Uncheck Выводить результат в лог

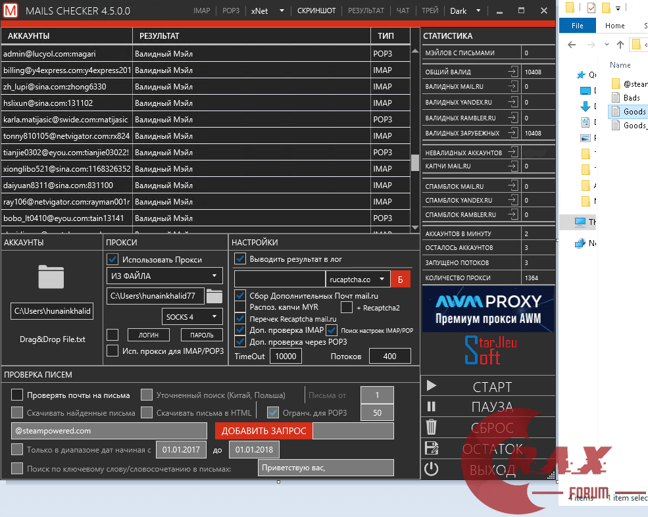coord(240,258)
